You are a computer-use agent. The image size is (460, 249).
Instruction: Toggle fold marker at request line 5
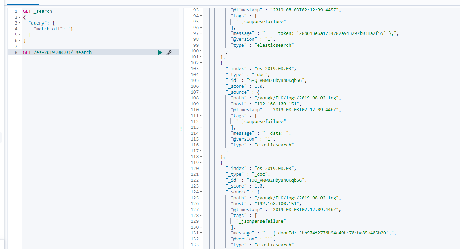coord(20,35)
